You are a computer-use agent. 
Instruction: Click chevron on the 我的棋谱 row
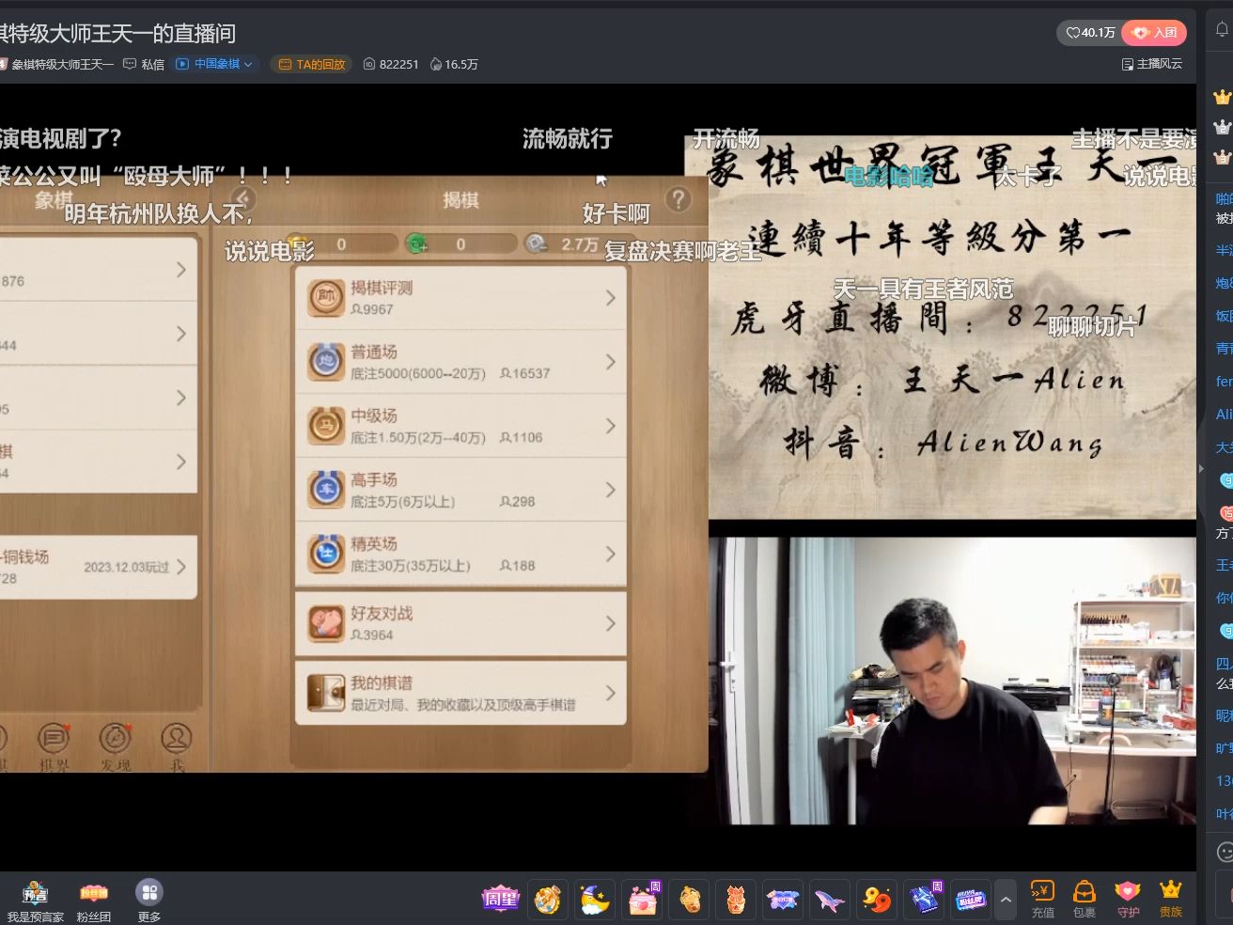click(610, 693)
